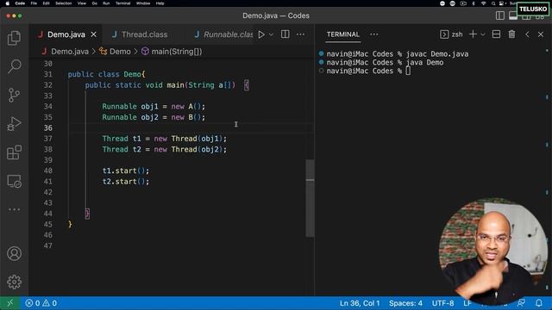The height and width of the screenshot is (310, 552).
Task: Show additional views ellipsis in activity bar
Action: click(14, 209)
